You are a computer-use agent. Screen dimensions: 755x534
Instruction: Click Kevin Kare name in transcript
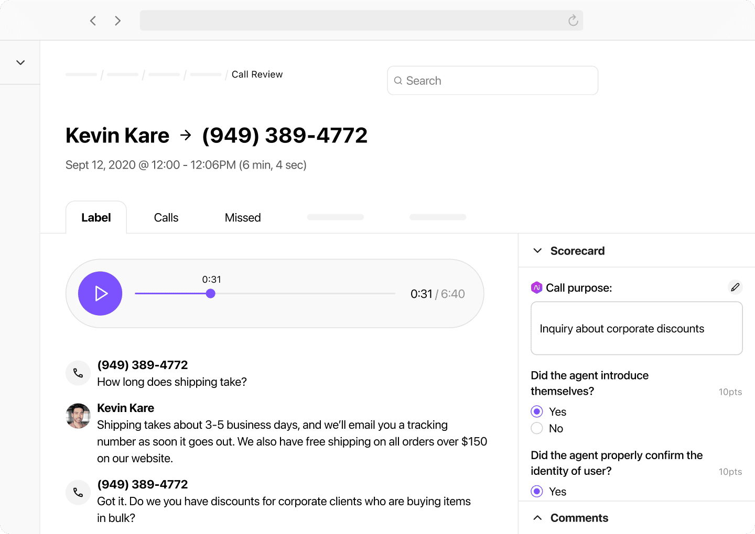point(125,408)
